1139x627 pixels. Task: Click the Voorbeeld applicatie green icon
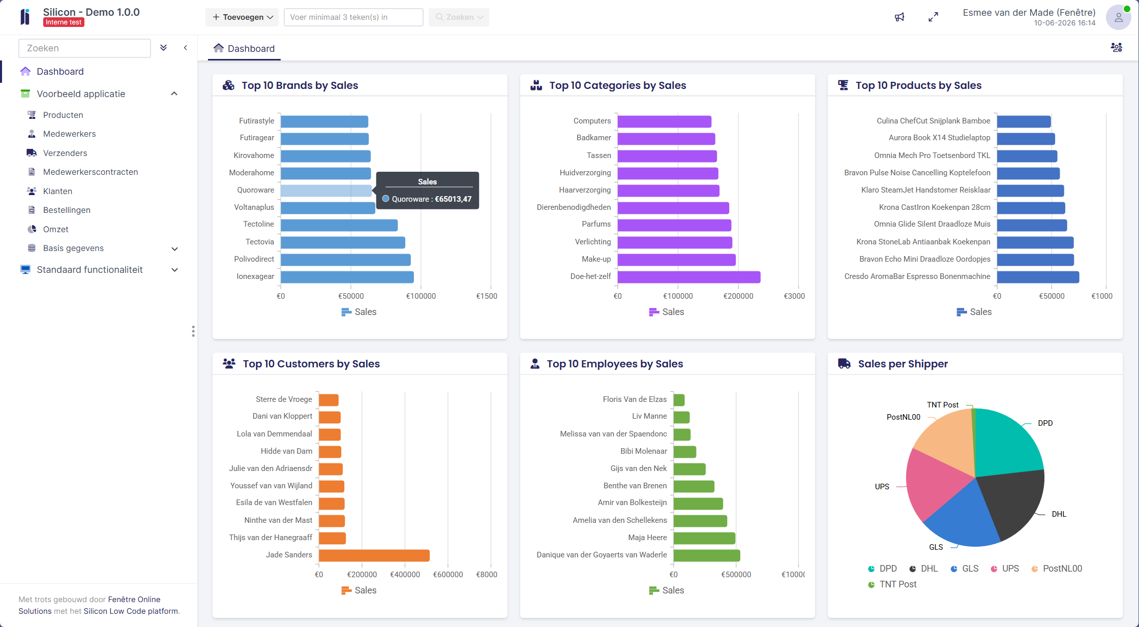click(25, 93)
